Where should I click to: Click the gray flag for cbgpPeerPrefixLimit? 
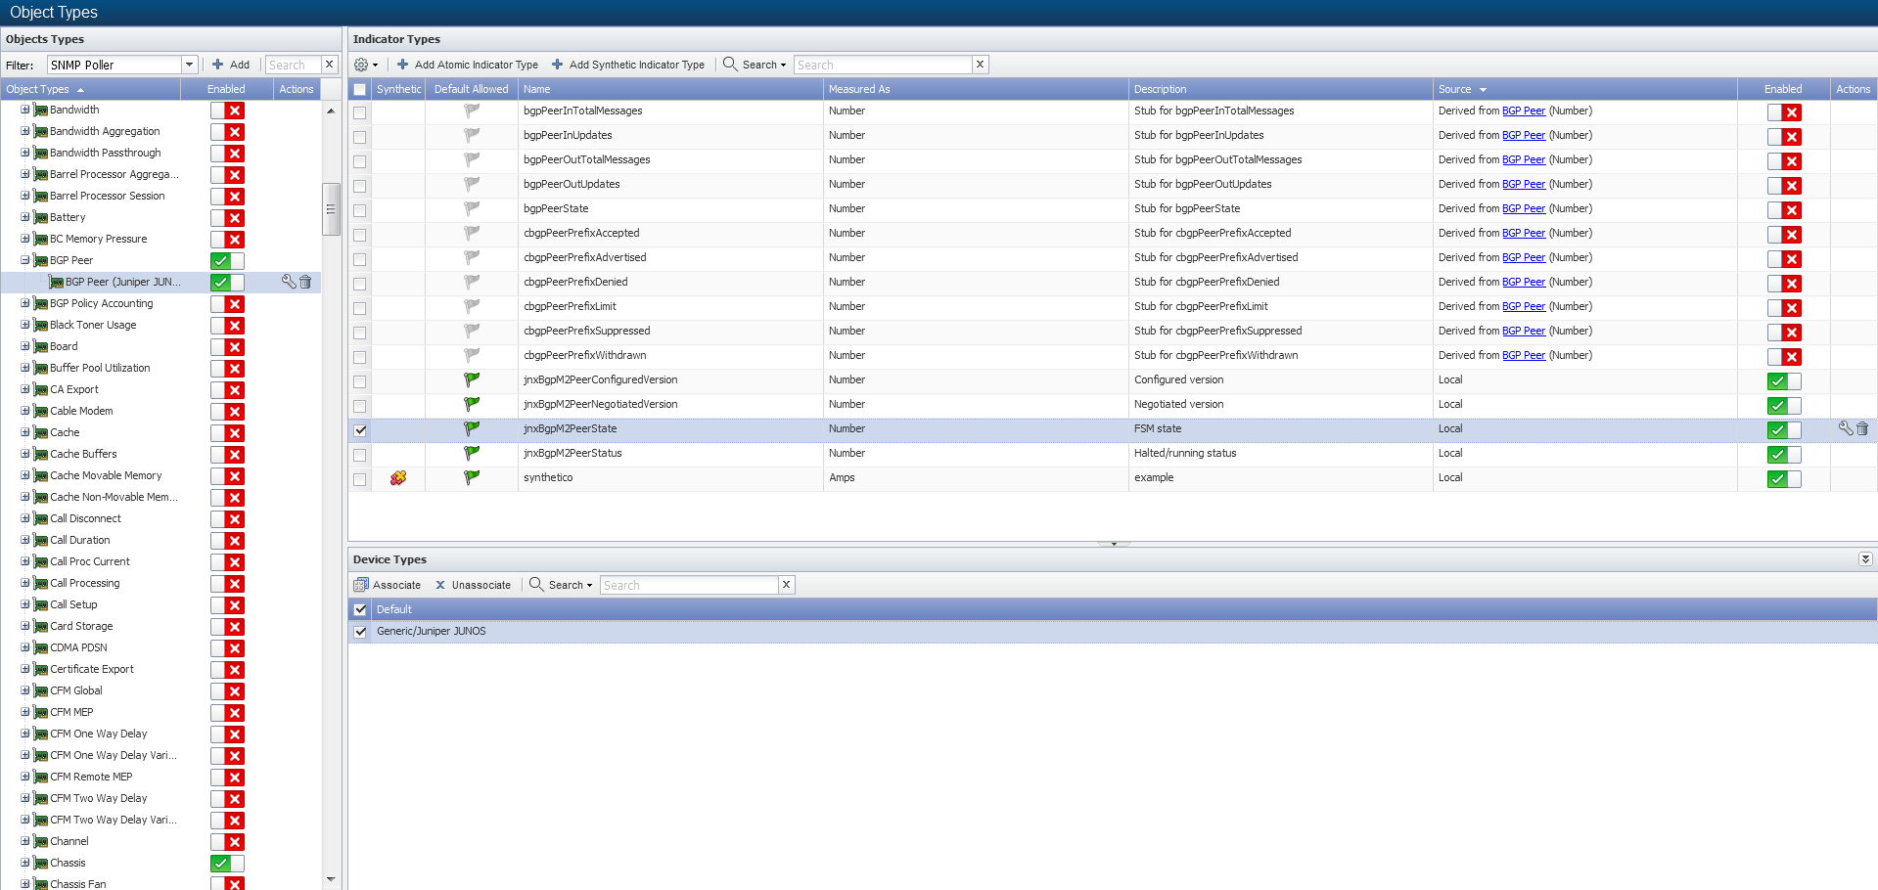[x=472, y=306]
